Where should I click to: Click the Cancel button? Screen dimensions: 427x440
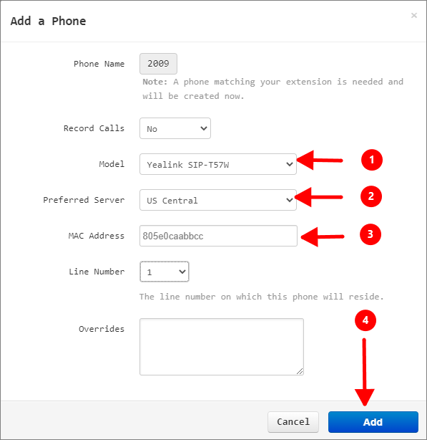[x=293, y=422]
